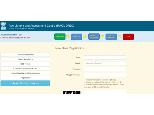
Task: Select the red Lock step box
Action: pos(128,37)
